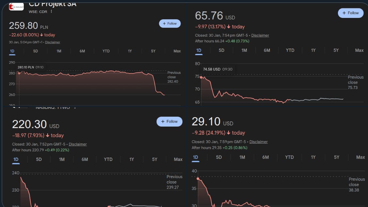Image resolution: width=368 pixels, height=207 pixels.
Task: Select 1M tab in CD Projekt chart
Action: point(59,51)
